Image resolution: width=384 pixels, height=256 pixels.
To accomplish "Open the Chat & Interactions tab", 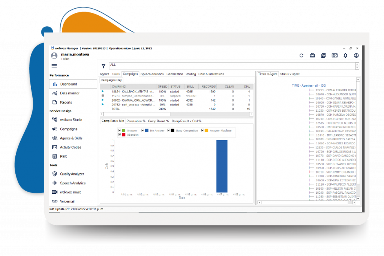I will tap(211, 74).
